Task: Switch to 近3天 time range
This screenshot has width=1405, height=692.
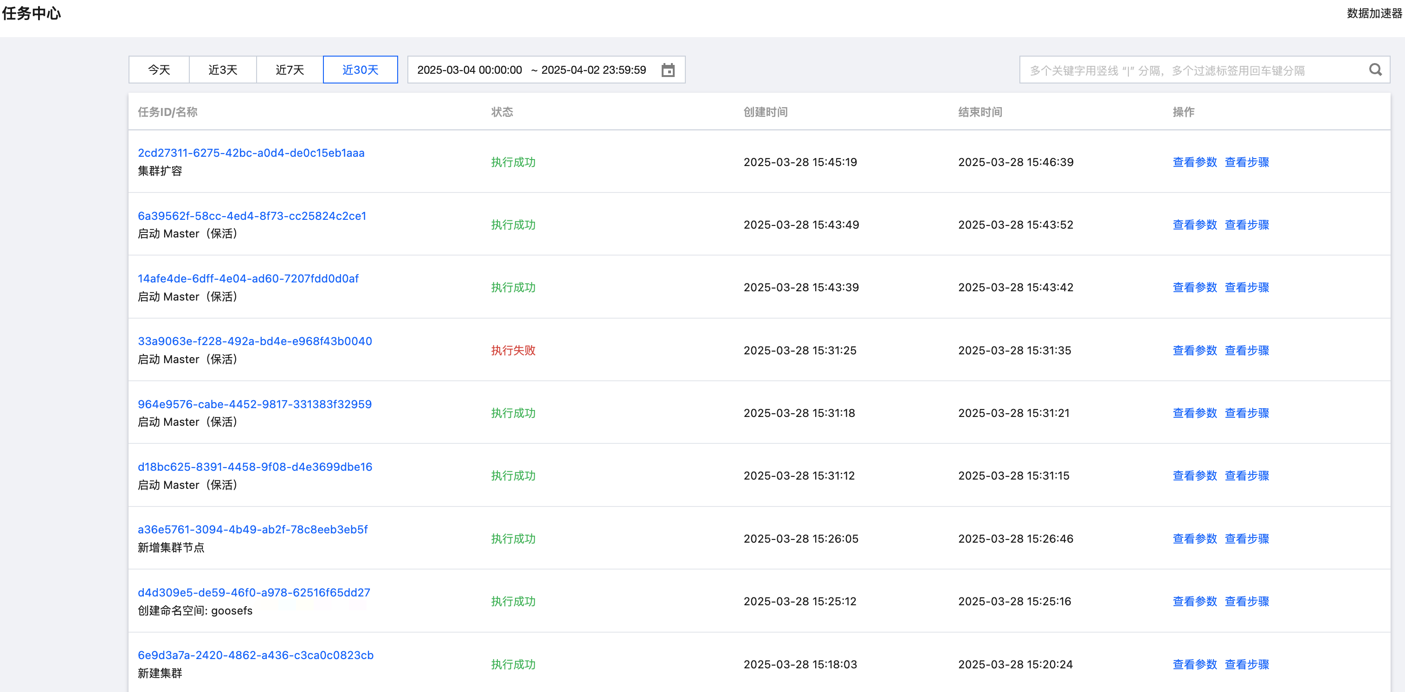Action: [x=223, y=70]
